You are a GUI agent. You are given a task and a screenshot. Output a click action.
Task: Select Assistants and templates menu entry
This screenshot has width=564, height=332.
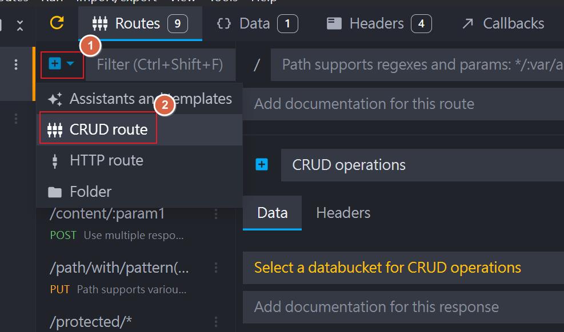point(139,99)
